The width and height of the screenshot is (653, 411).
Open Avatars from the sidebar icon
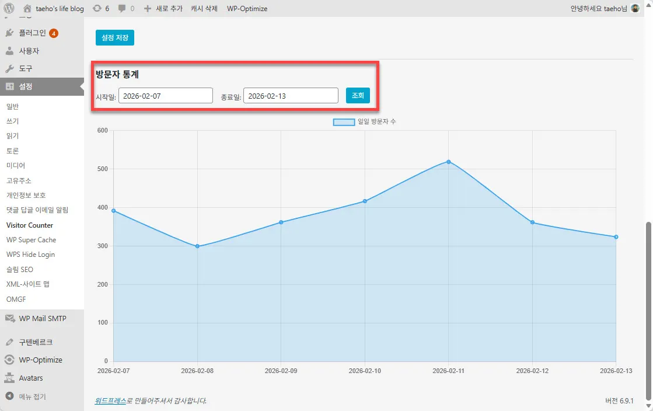click(11, 378)
